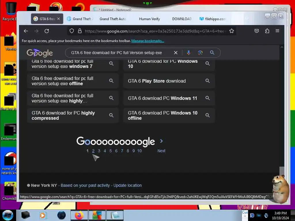Select the 'GTA 6 free' tab
This screenshot has height=221, width=295.
click(x=47, y=19)
